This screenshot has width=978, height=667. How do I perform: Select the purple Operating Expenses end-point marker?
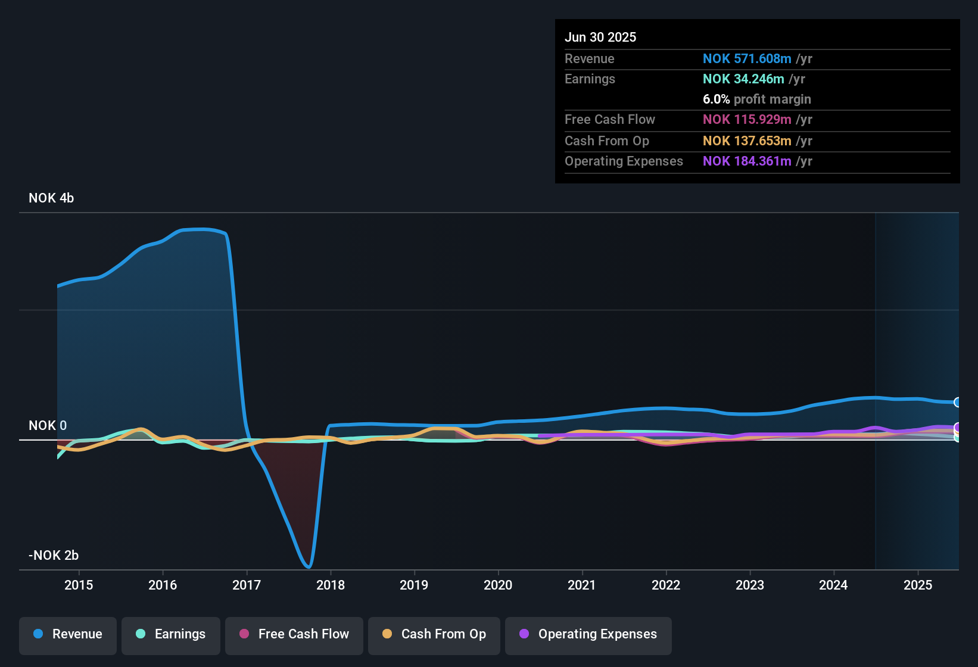click(x=957, y=428)
